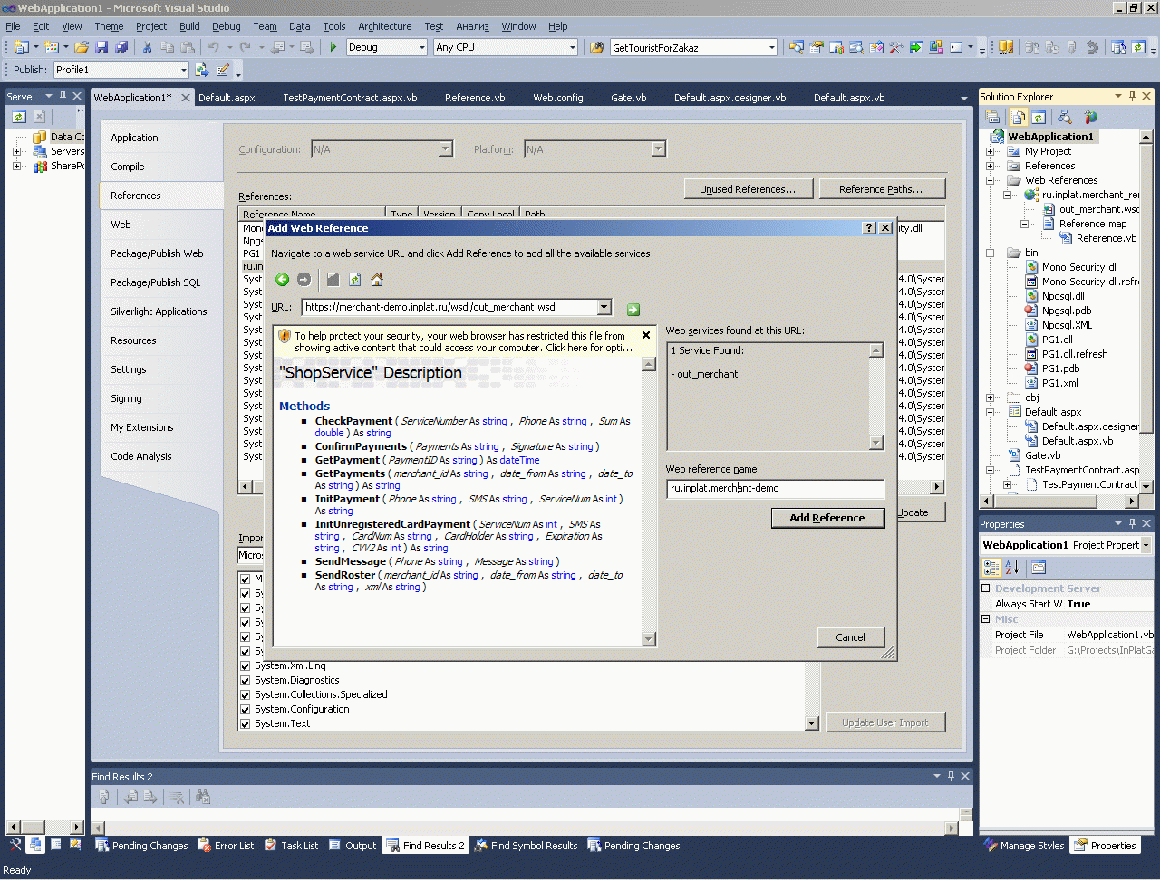This screenshot has width=1160, height=880.
Task: Select Reference.map in Solution Explorer
Action: (1093, 224)
